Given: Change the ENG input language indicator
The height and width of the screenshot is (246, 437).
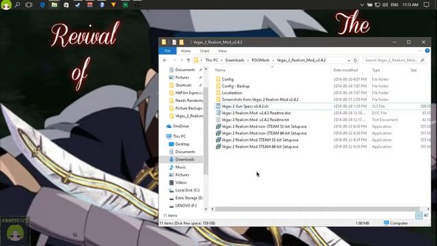Looking at the screenshot, I should (395, 5).
